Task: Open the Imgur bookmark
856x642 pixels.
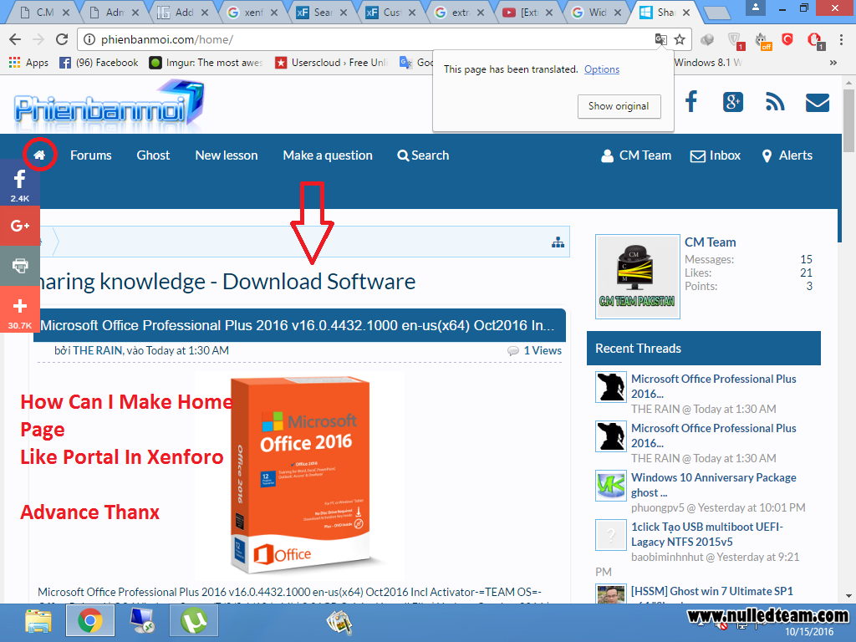Action: point(206,63)
